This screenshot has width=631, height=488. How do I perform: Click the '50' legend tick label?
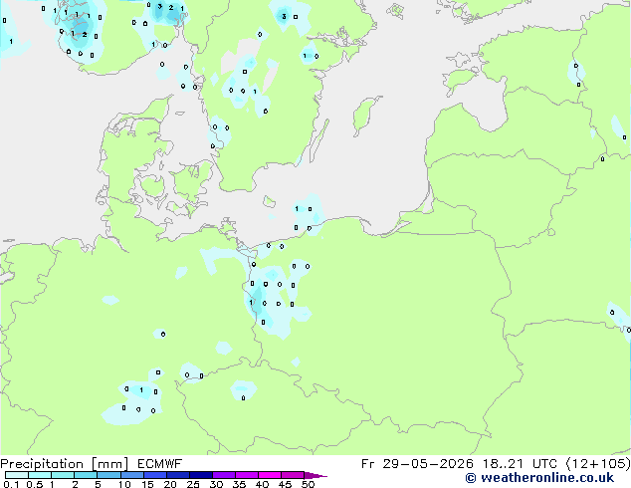tap(308, 484)
